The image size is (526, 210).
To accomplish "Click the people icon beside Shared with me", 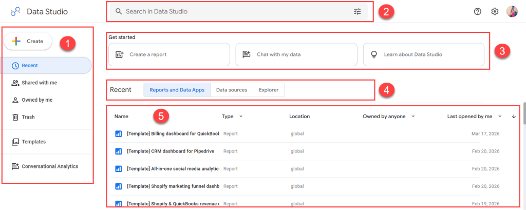I will pos(15,83).
